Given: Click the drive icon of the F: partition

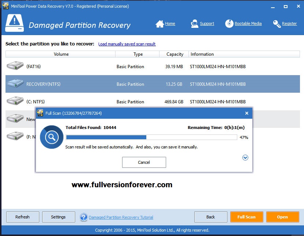Looking at the screenshot, I should (15, 136).
